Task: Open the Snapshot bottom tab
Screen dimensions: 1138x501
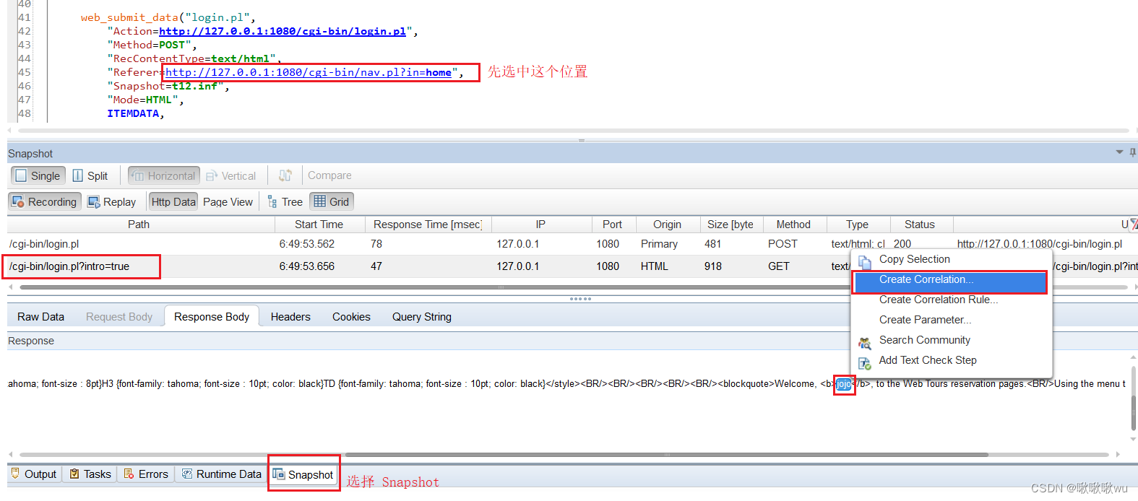Action: click(x=303, y=474)
